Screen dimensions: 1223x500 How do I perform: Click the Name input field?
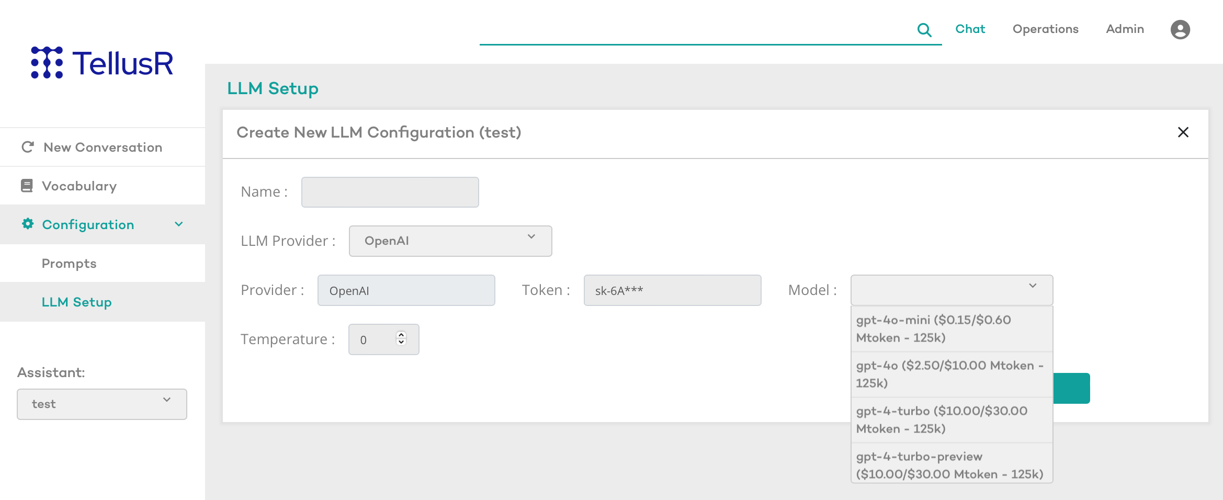(390, 192)
